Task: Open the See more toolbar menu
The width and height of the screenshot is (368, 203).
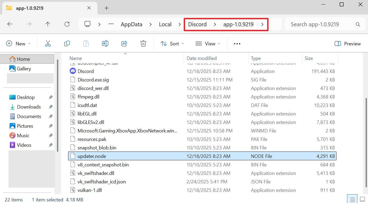Action: (x=237, y=44)
